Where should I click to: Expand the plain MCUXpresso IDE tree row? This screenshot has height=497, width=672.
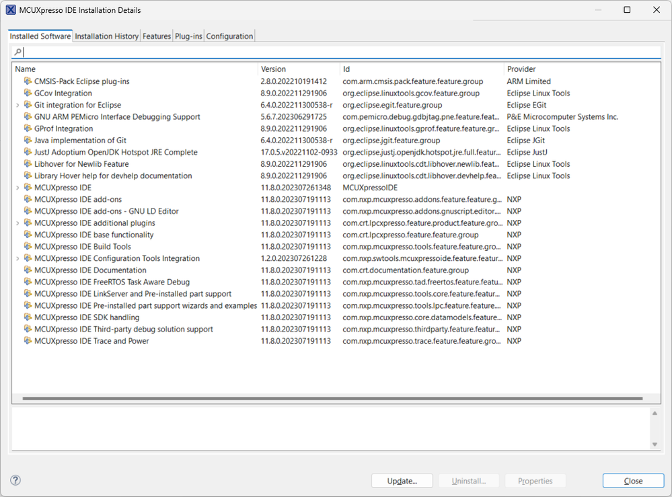click(x=17, y=188)
